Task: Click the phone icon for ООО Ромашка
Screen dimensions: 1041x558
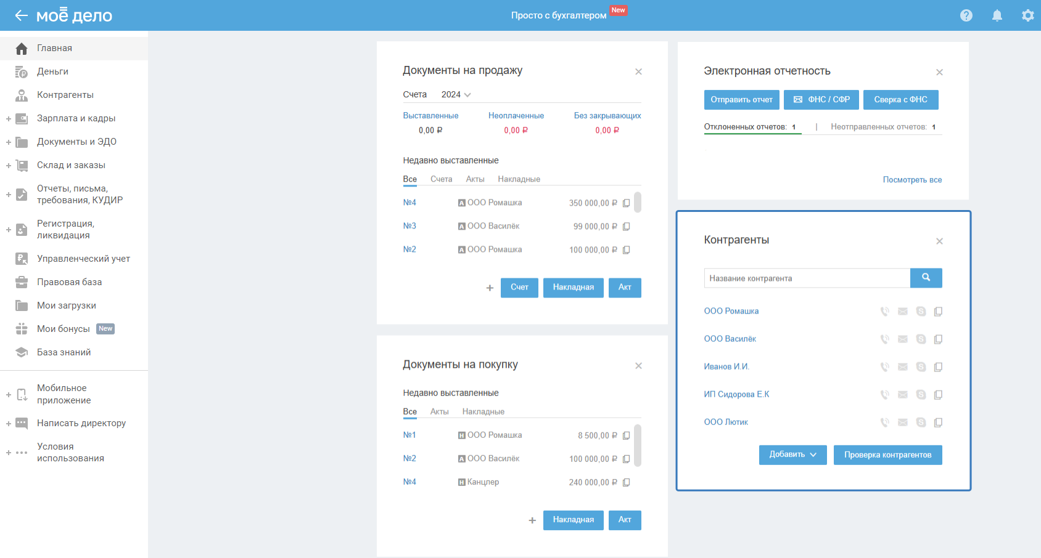Action: [x=884, y=312]
